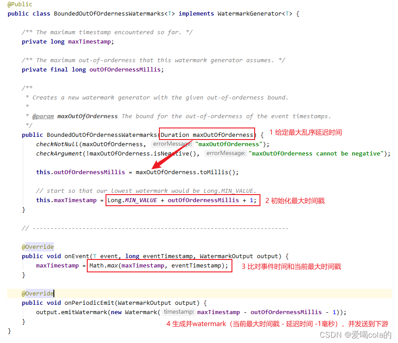This screenshot has height=343, width=398.
Task: Click the timestamp inlay hint in emitWatermark call
Action: (x=177, y=312)
